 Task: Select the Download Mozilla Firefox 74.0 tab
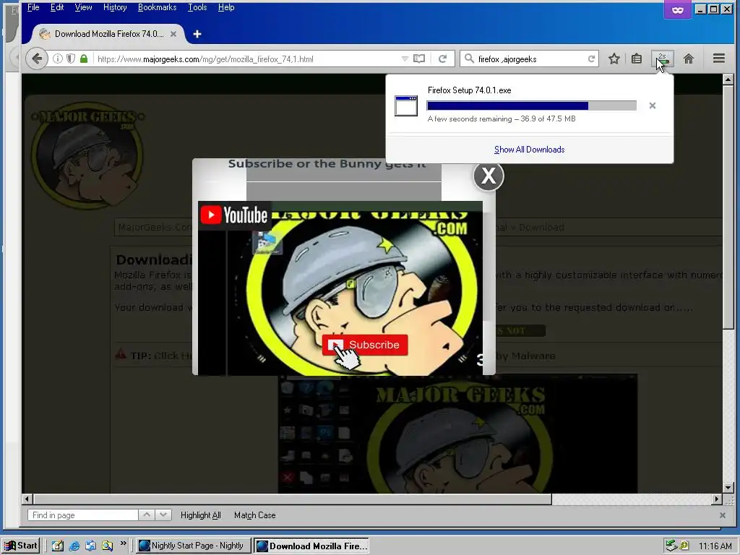pyautogui.click(x=108, y=34)
